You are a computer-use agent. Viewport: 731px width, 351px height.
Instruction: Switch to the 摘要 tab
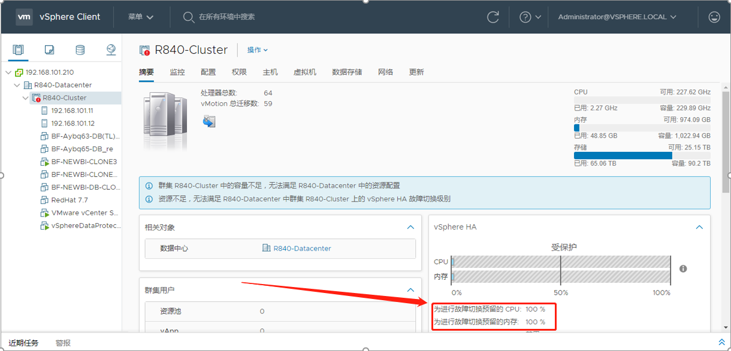pos(146,72)
